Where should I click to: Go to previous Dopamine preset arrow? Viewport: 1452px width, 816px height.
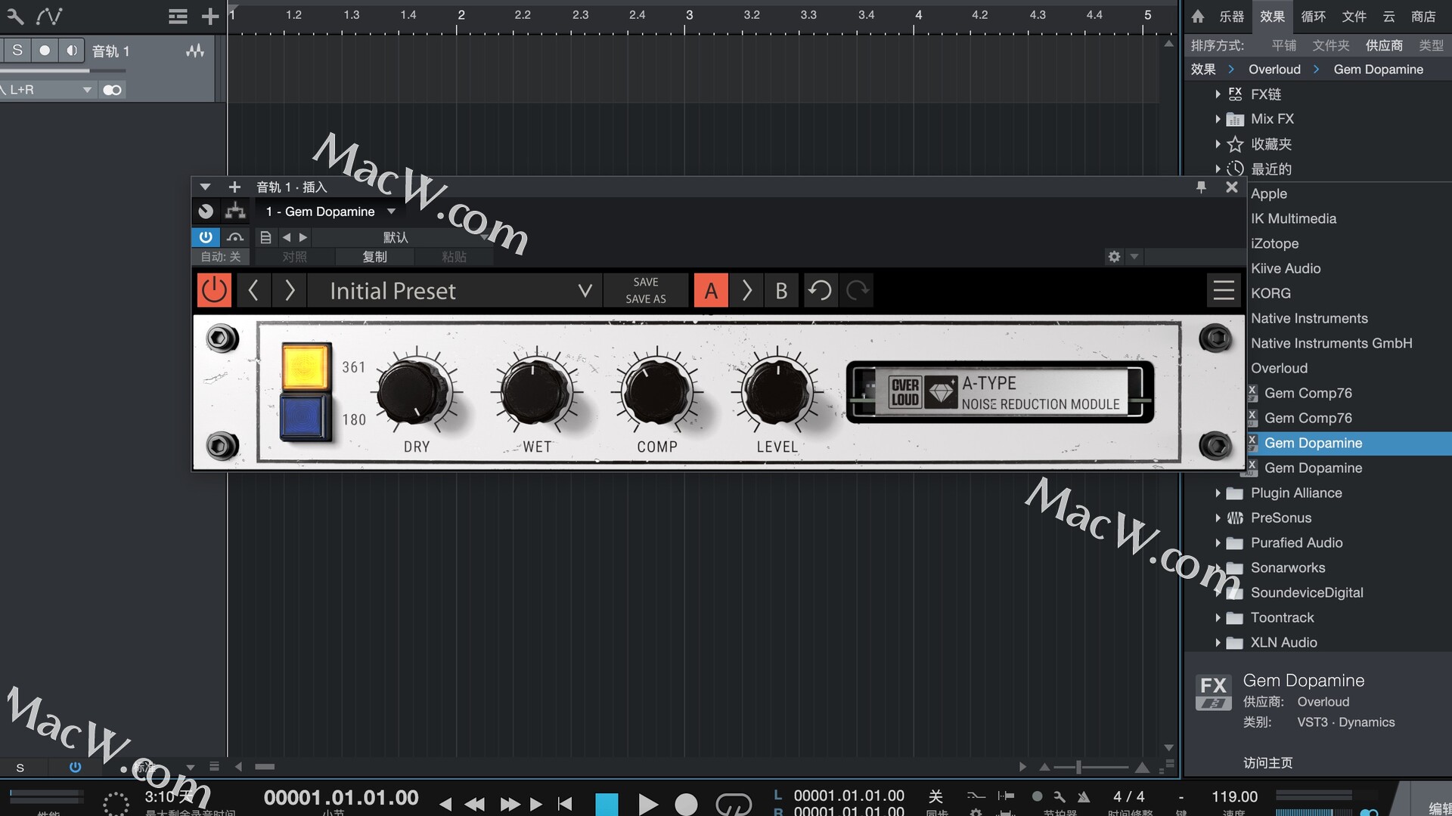253,290
